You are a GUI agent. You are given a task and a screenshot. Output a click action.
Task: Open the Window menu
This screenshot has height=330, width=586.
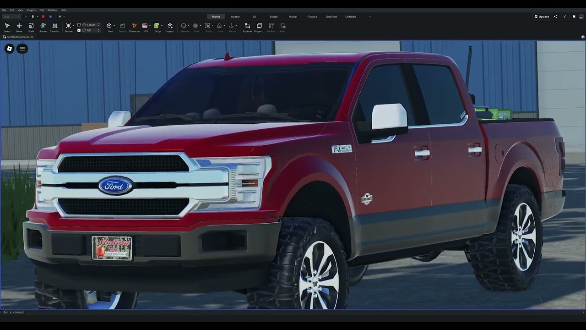(52, 10)
